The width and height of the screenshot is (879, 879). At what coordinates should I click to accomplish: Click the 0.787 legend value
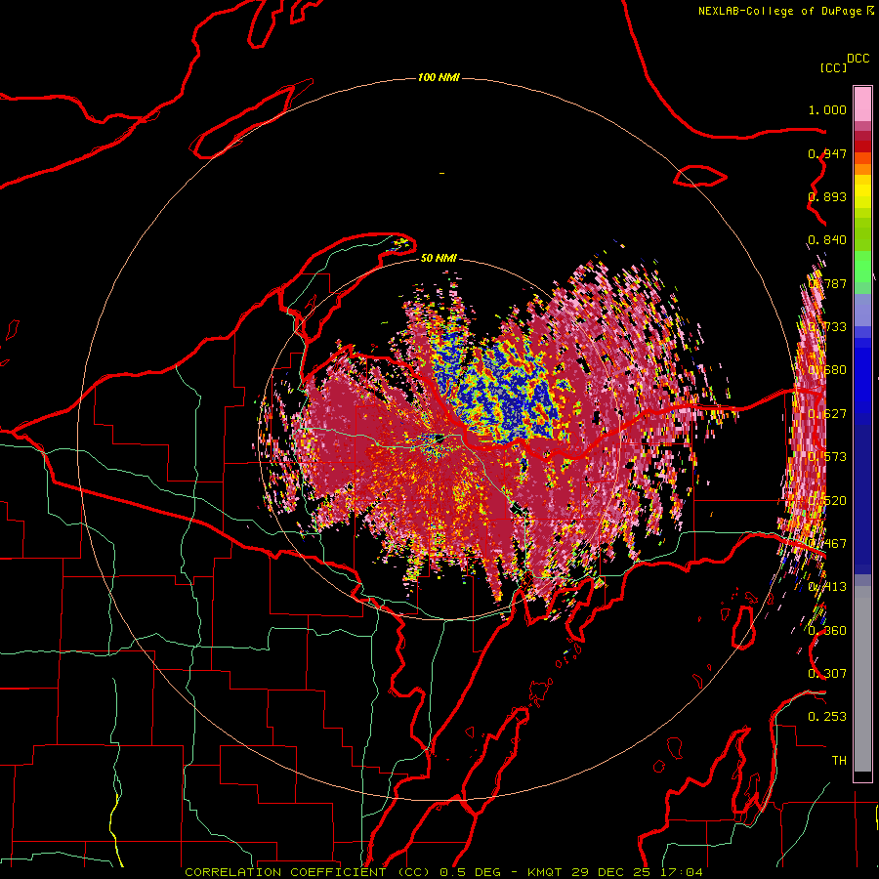click(827, 283)
